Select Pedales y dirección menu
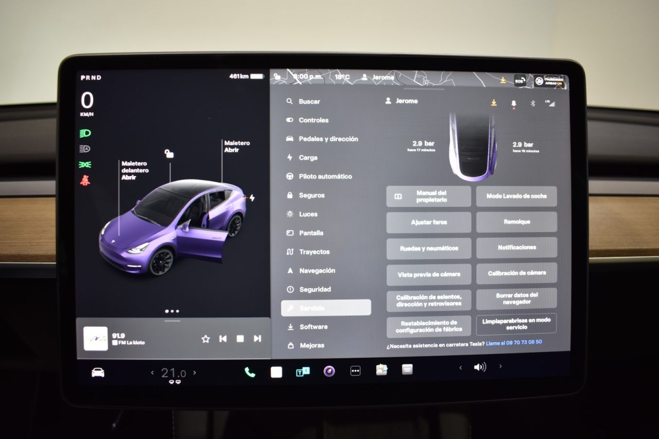Screen dimensions: 659x439 coord(322,139)
